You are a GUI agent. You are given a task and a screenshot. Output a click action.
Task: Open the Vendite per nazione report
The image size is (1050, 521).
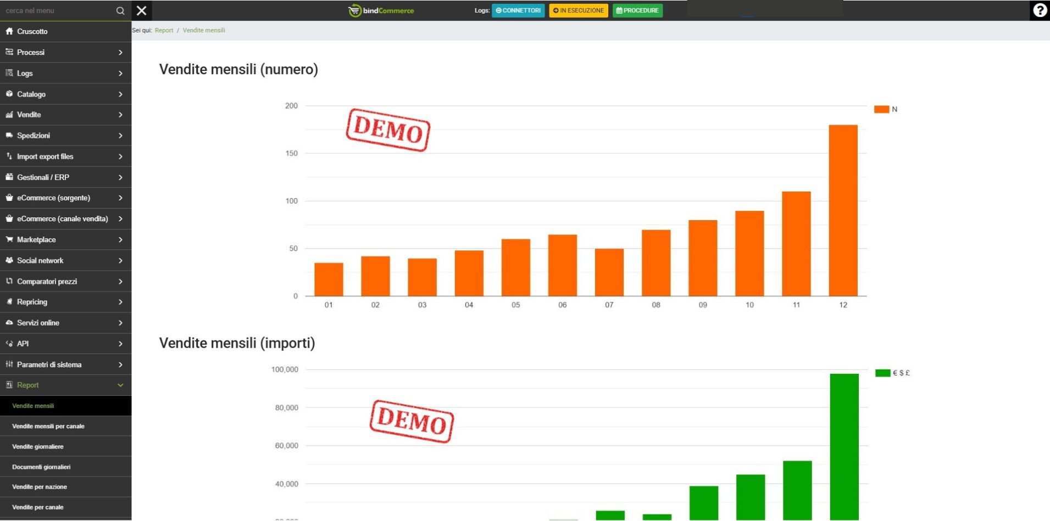coord(40,487)
